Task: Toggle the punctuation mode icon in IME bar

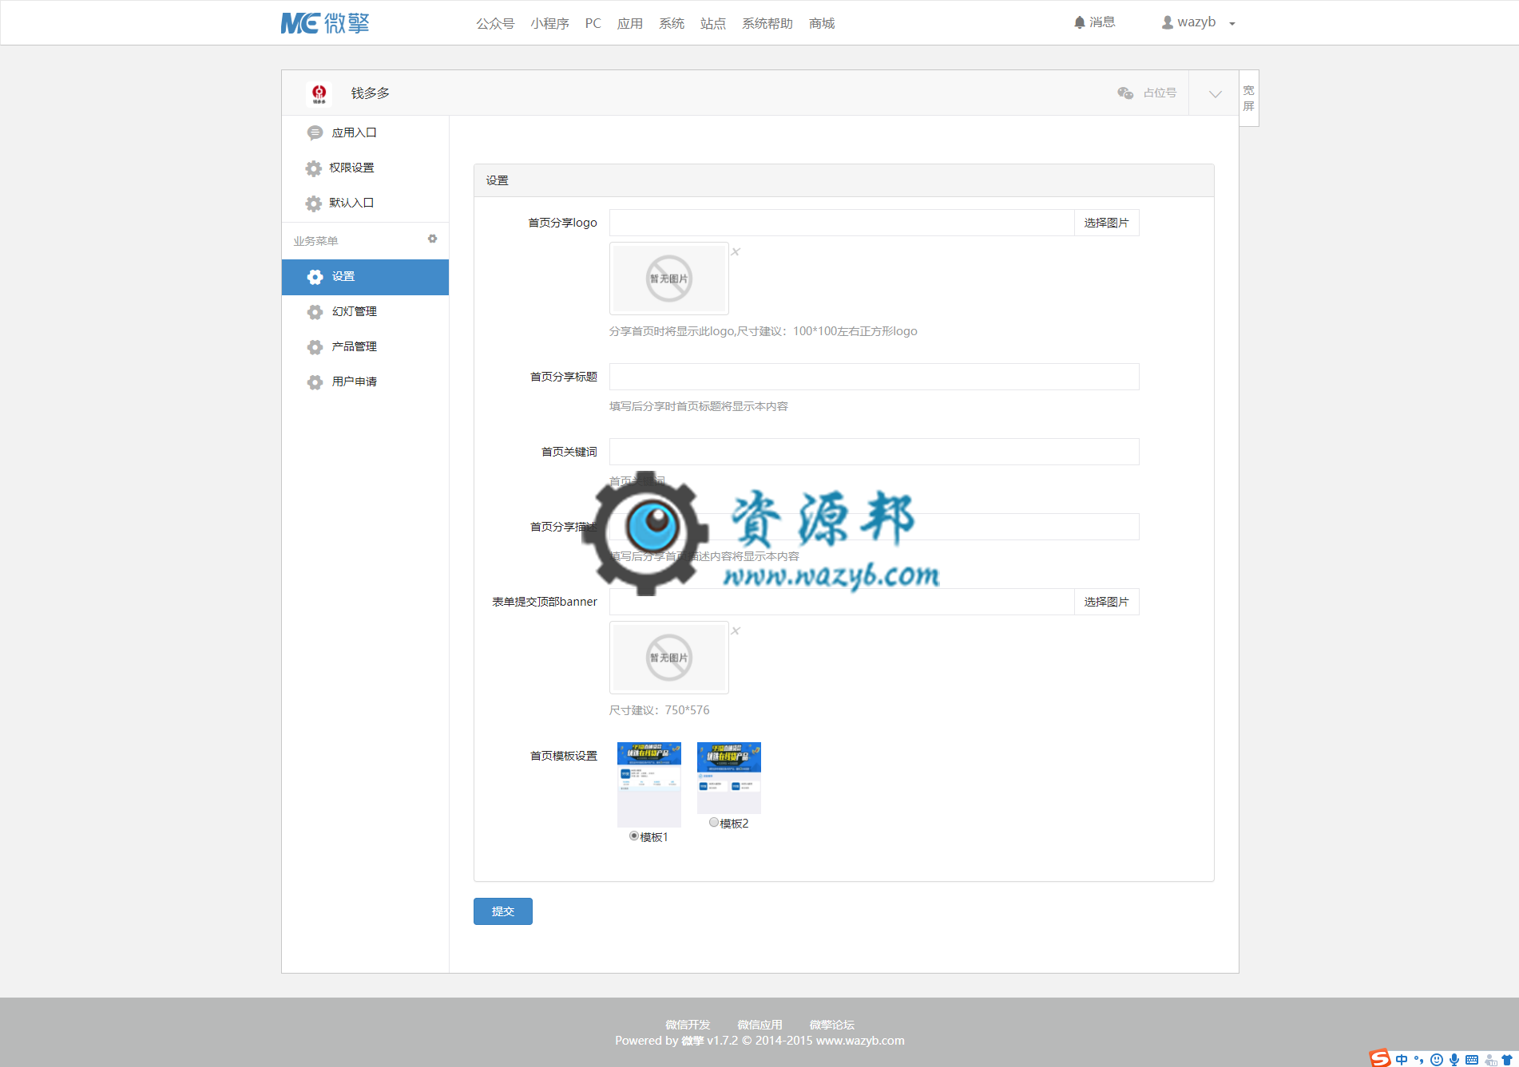Action: (1419, 1060)
